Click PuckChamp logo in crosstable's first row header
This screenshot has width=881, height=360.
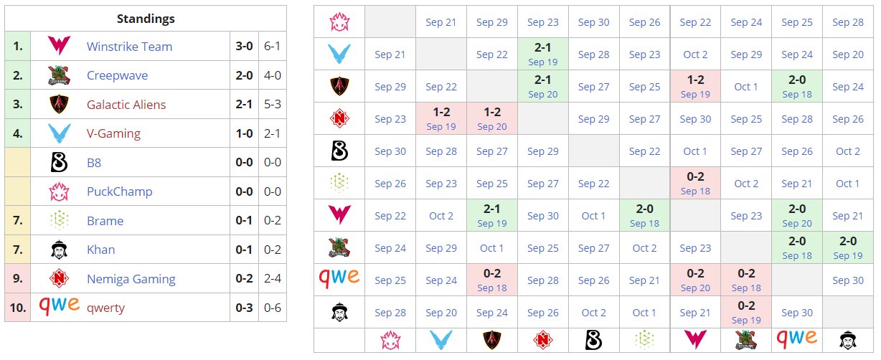[x=339, y=22]
